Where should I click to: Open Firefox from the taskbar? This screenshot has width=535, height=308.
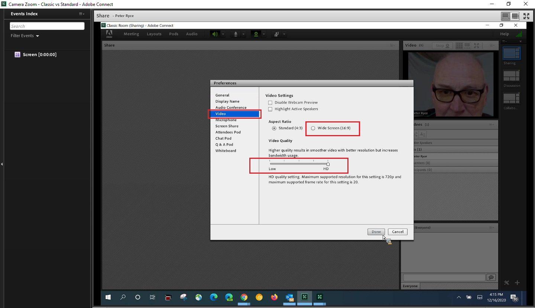pyautogui.click(x=274, y=297)
